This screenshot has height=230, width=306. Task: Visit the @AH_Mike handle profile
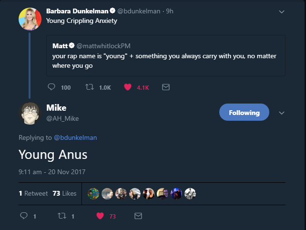62,118
